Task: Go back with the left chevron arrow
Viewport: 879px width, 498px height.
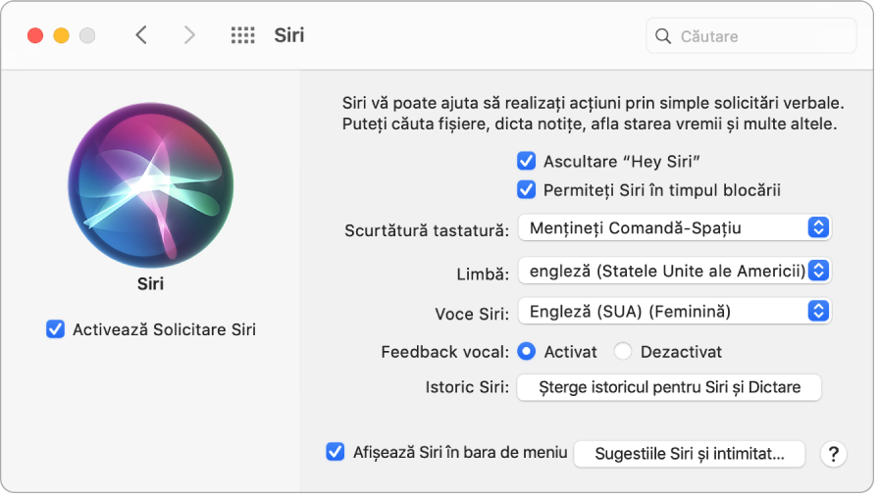Action: (x=141, y=35)
